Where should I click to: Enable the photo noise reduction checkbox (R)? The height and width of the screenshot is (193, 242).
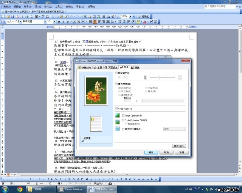coord(123,129)
